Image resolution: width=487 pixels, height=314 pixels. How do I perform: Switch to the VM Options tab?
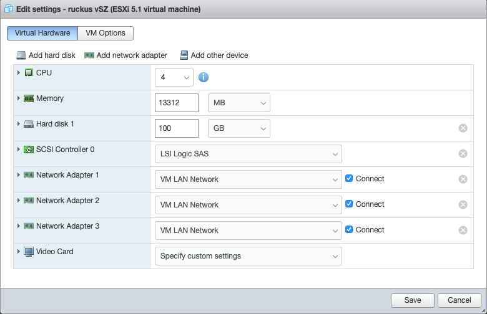click(x=106, y=33)
